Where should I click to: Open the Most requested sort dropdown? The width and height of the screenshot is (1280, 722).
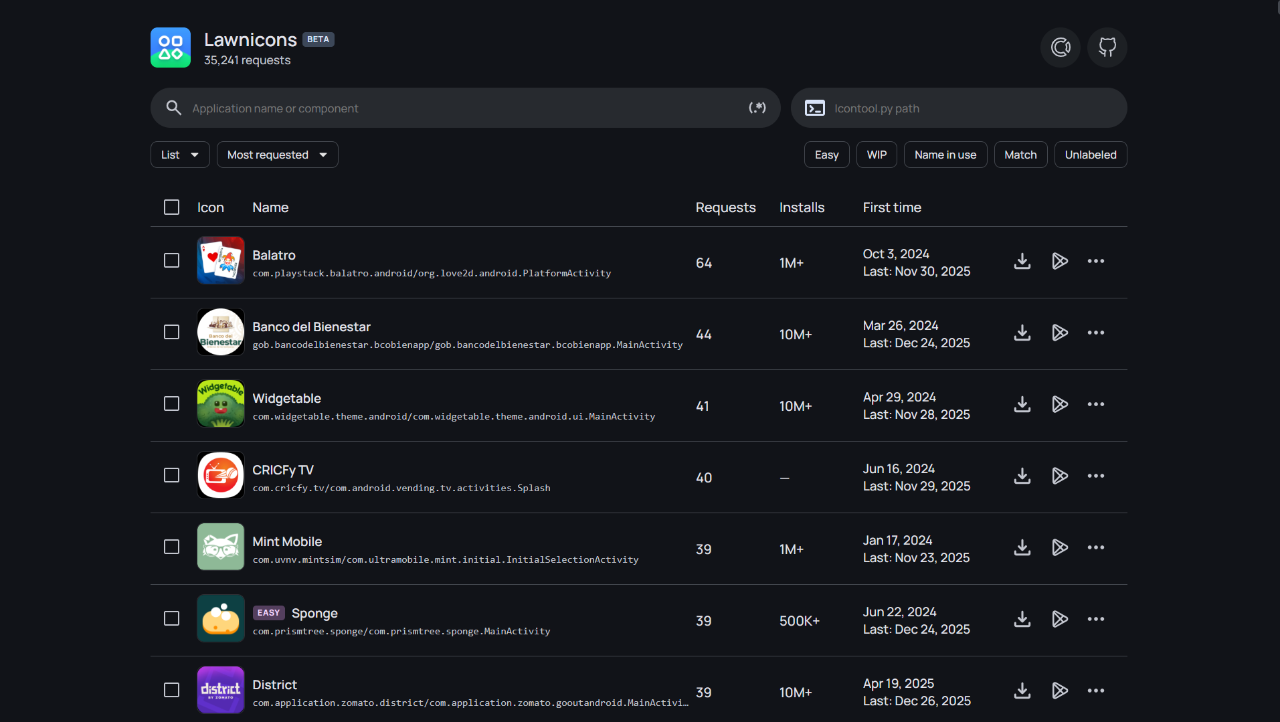tap(276, 154)
